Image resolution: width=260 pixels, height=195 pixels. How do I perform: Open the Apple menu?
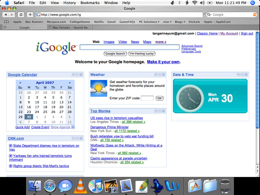pos(7,3)
